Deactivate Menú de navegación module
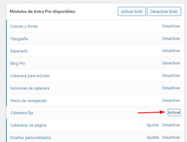Screen dimensions: 187x142 point(171,101)
